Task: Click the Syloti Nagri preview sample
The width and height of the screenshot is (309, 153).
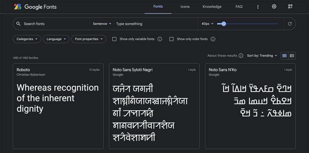Action: [150, 113]
